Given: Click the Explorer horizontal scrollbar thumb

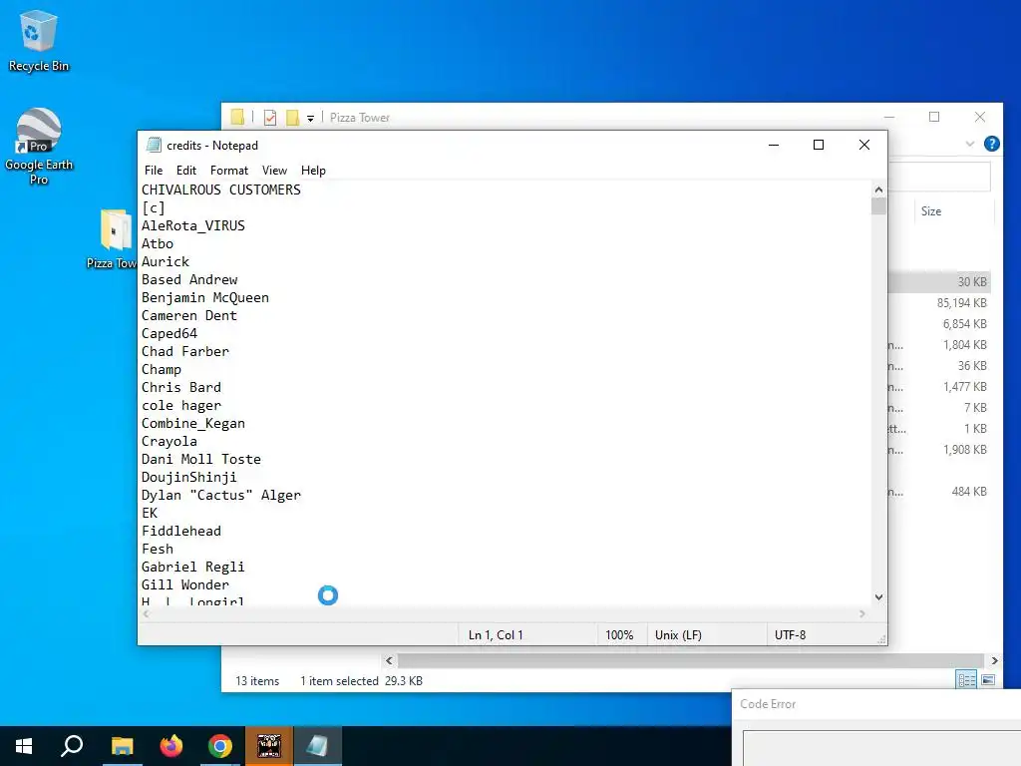Looking at the screenshot, I should click(x=690, y=660).
